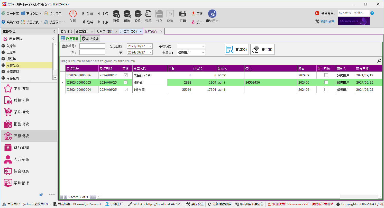Click the blue help icon beside command box
384x208 pixels.
(372, 13)
